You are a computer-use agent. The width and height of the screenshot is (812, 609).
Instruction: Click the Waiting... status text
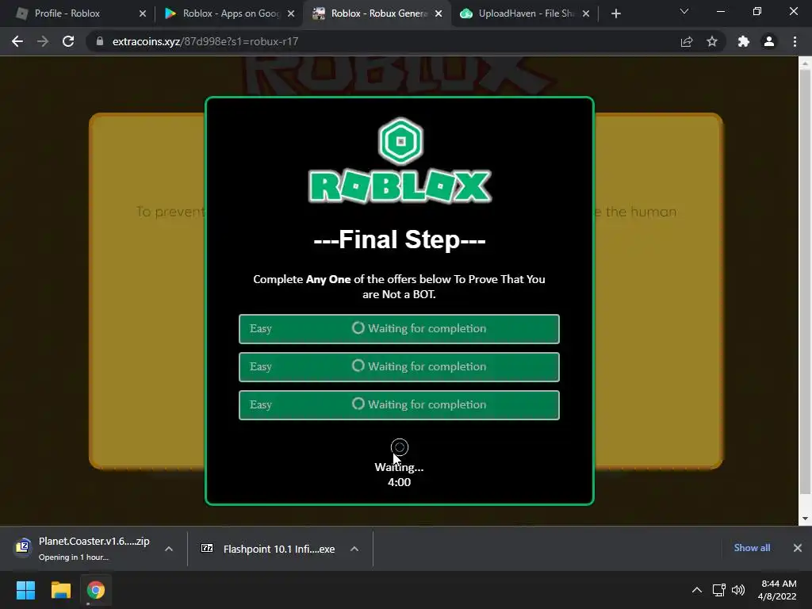[400, 467]
